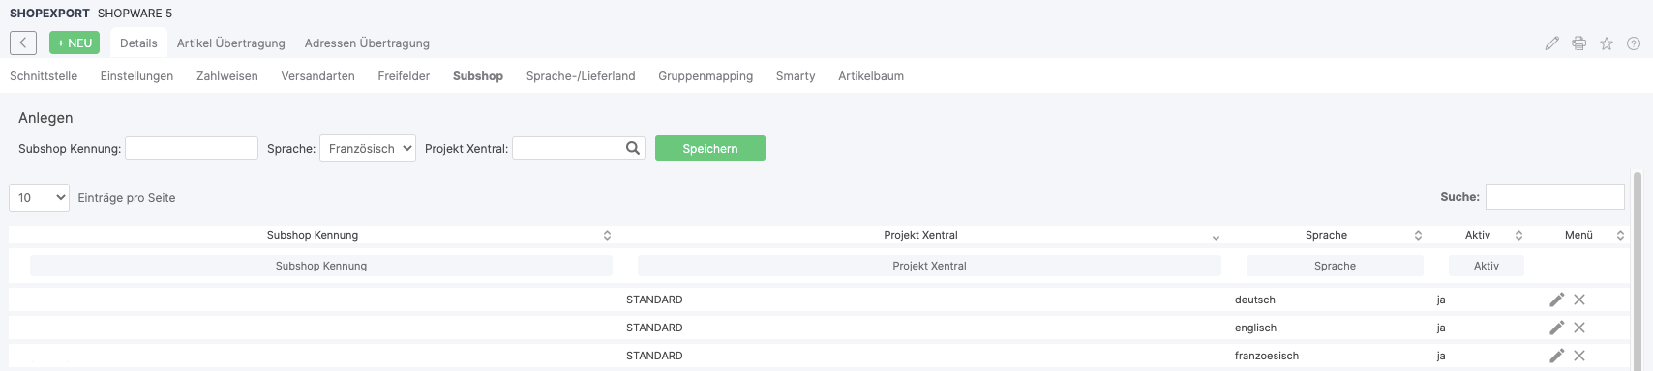Image resolution: width=1653 pixels, height=371 pixels.
Task: Click the pencil edit icon in header
Action: 1551,43
